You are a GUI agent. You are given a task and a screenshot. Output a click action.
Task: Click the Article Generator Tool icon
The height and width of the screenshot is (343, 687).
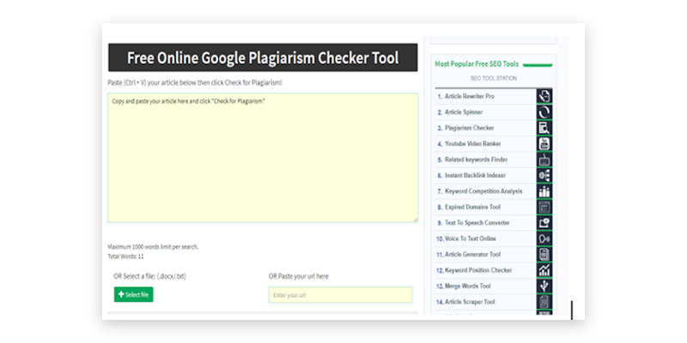544,255
